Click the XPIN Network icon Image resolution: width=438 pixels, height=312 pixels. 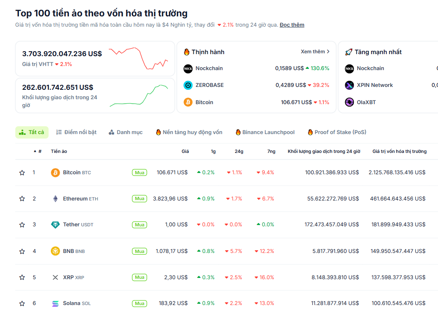pyautogui.click(x=349, y=85)
